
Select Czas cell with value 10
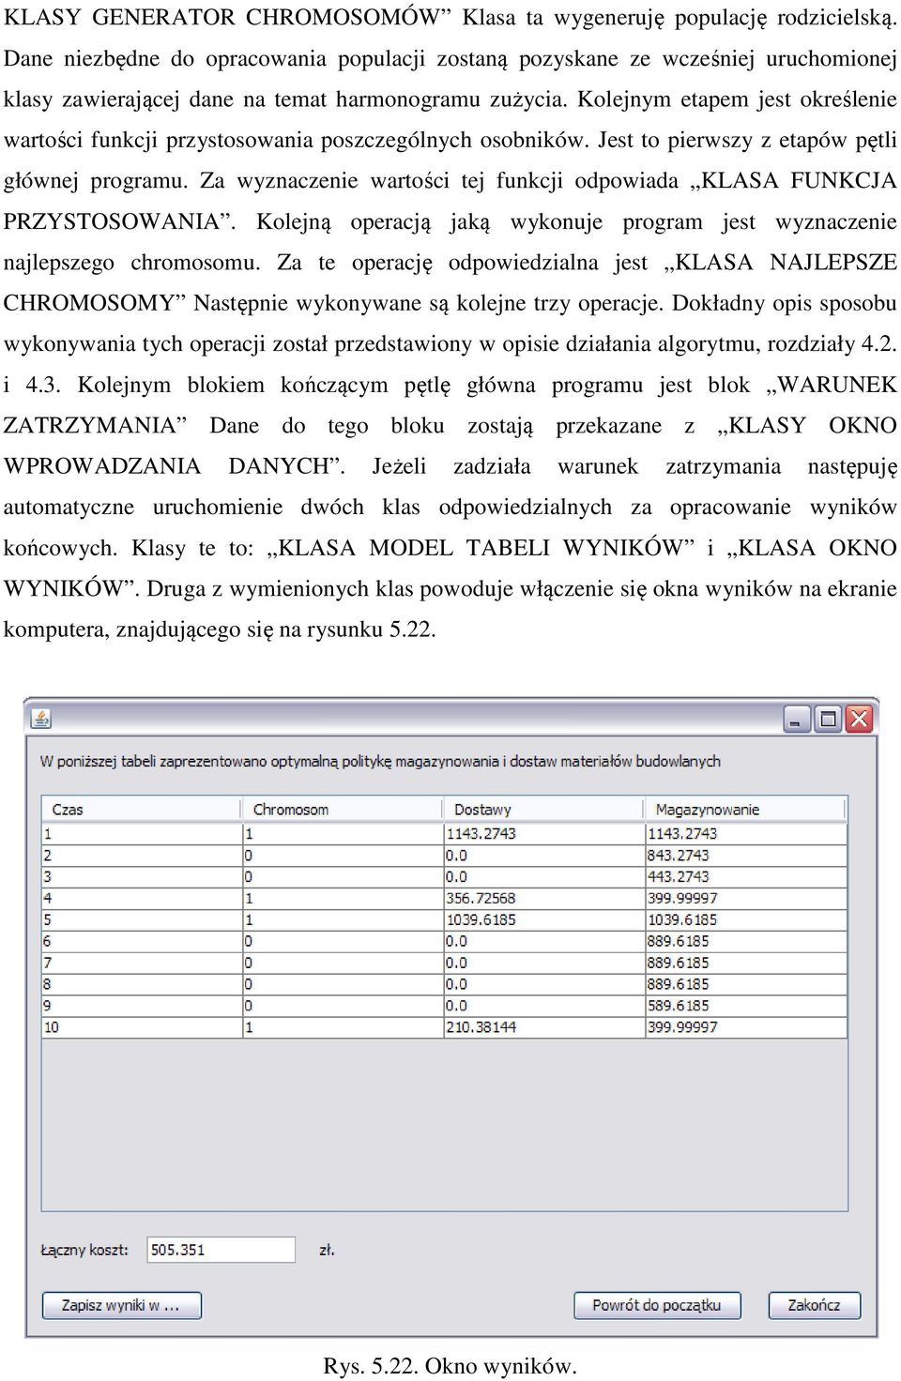[x=142, y=1027]
